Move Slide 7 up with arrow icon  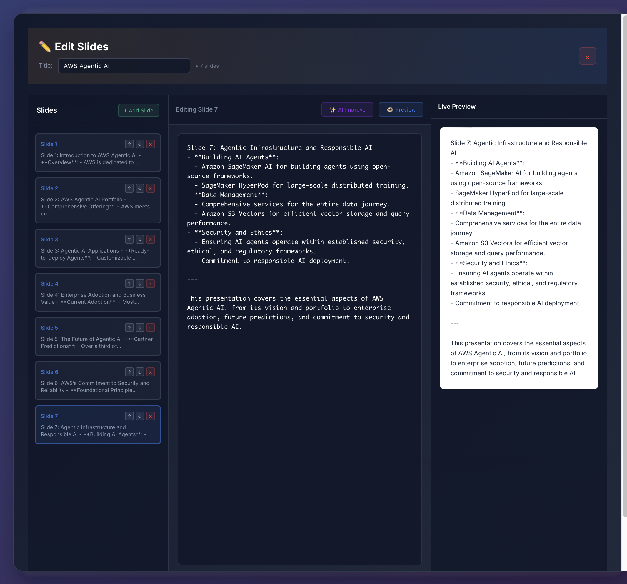tap(129, 417)
